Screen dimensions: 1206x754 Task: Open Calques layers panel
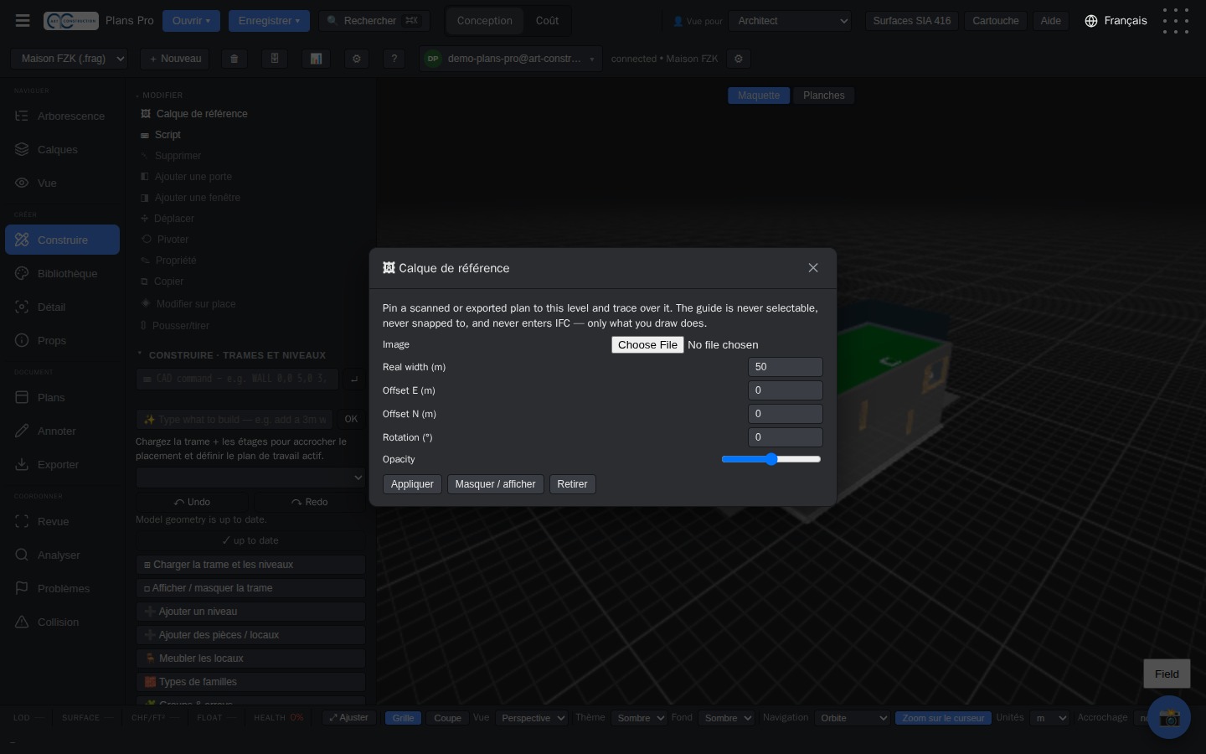pyautogui.click(x=62, y=150)
